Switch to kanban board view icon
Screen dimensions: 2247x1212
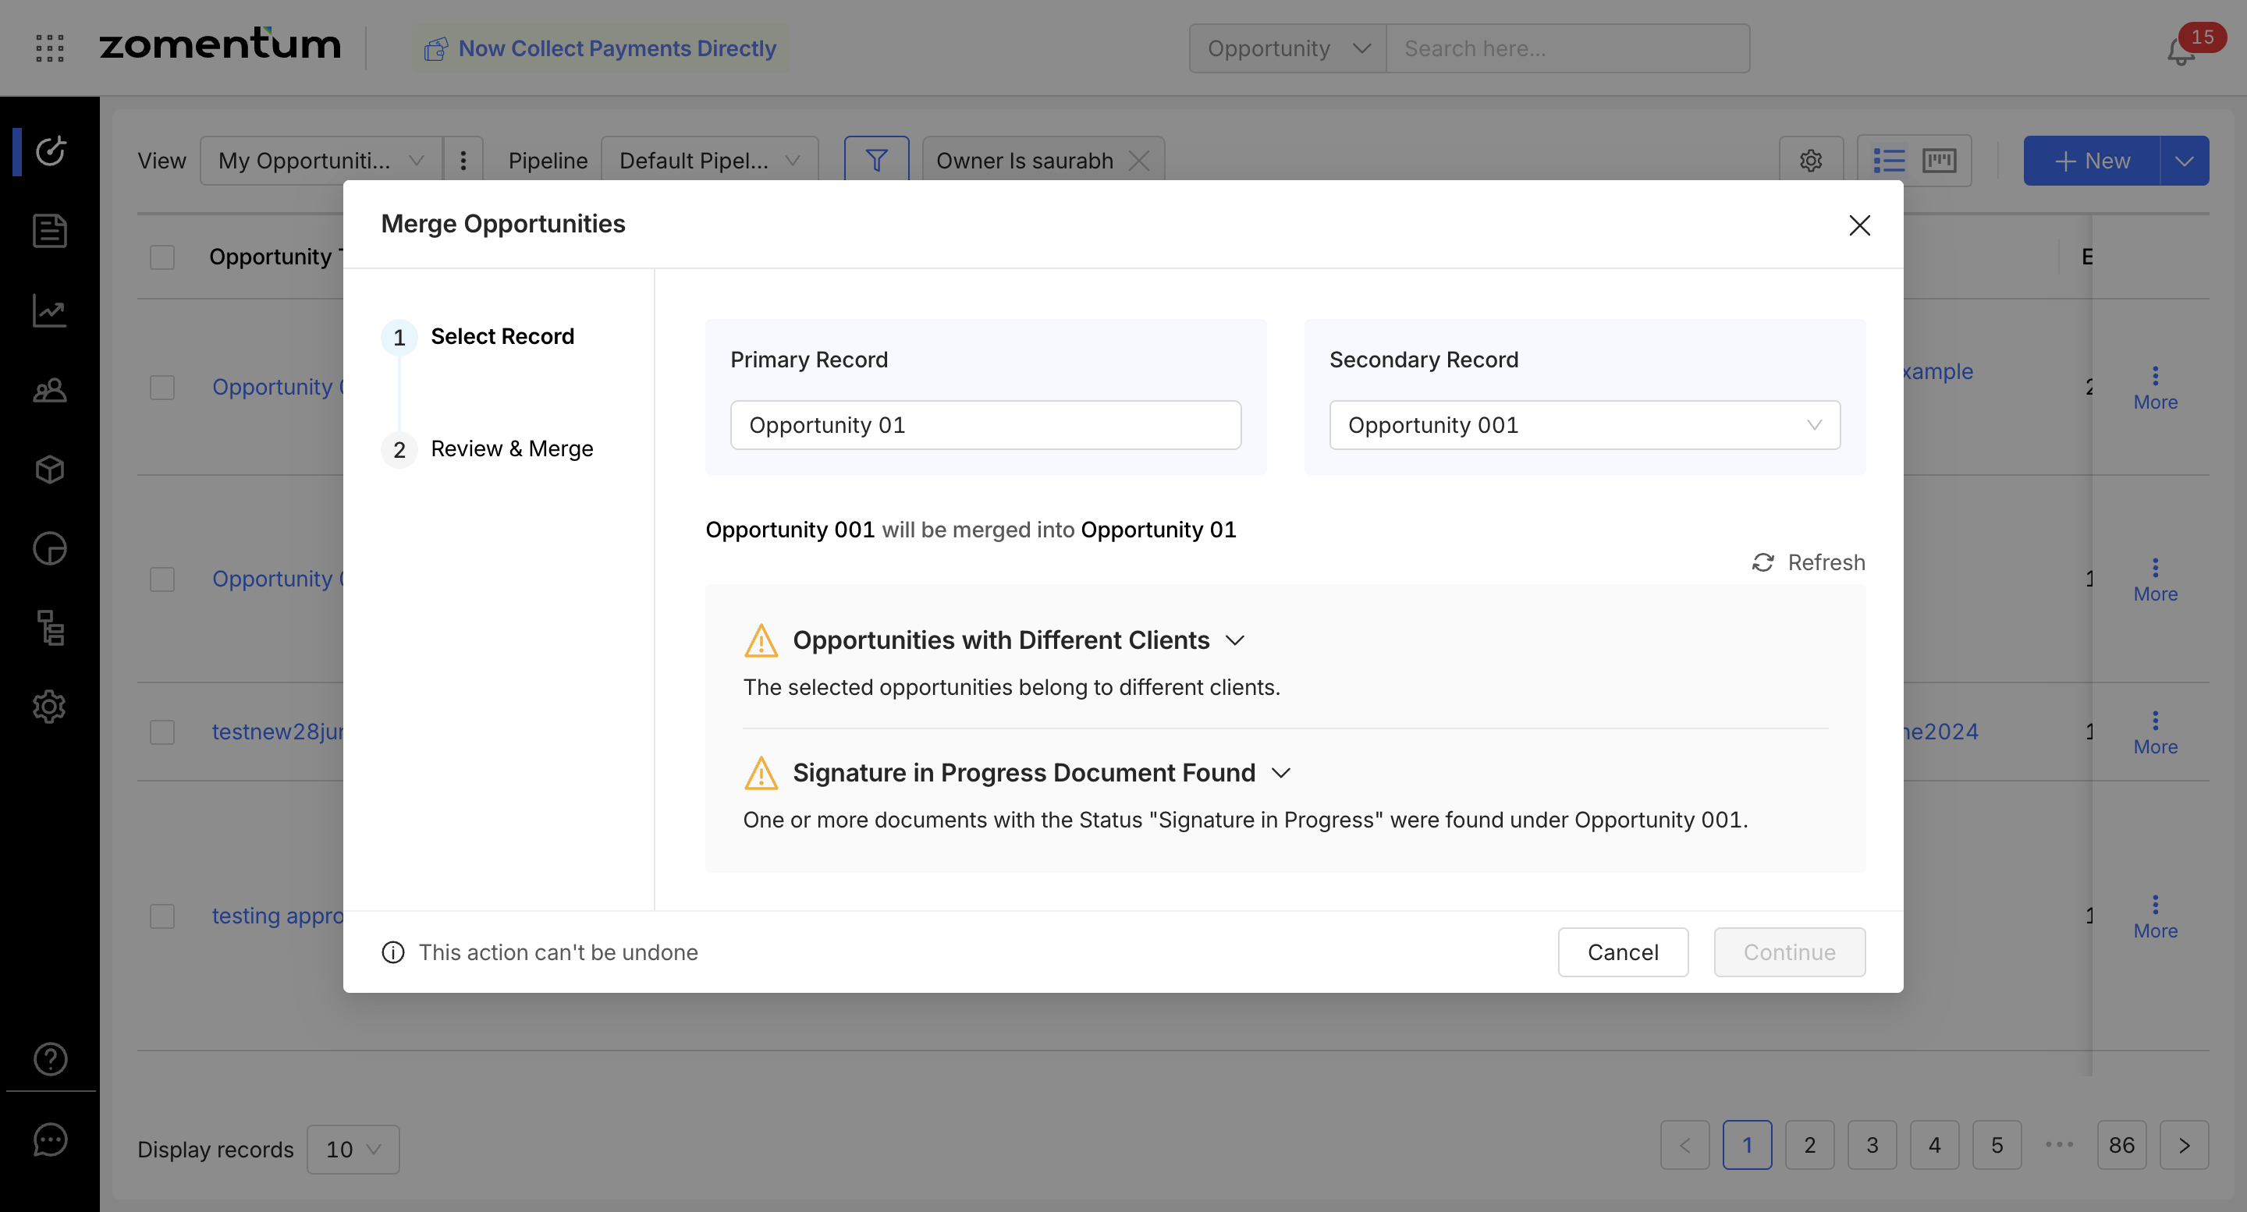coord(1939,161)
